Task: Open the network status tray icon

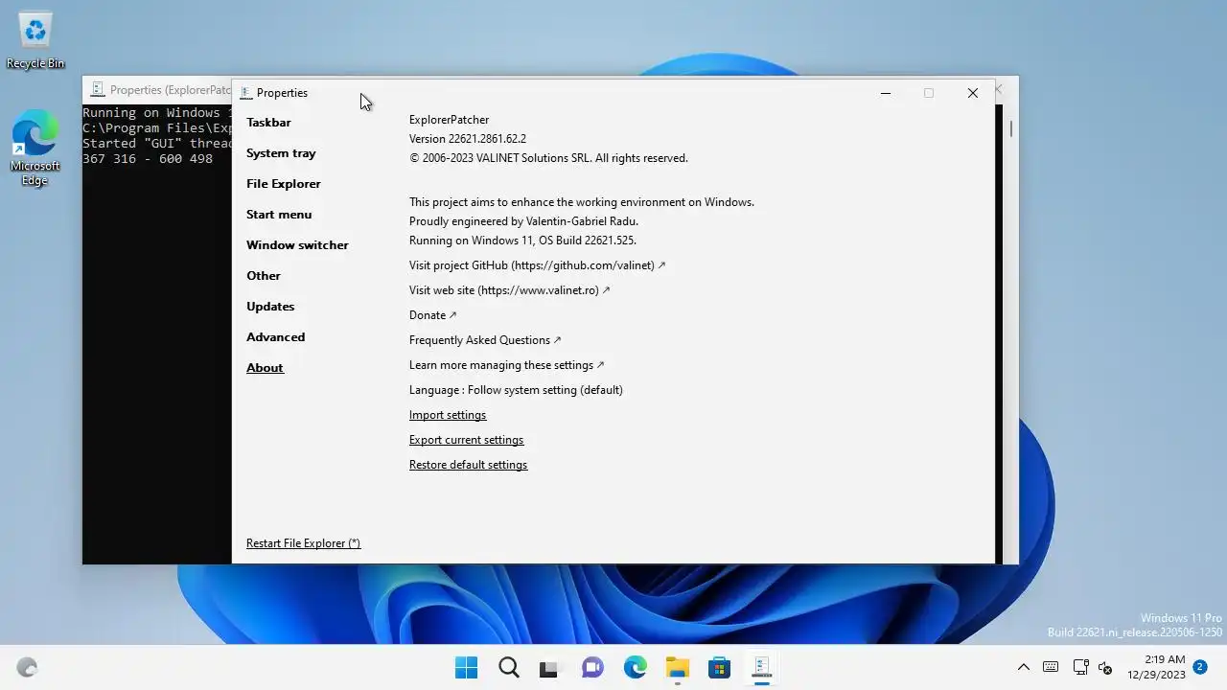Action: (x=1080, y=667)
